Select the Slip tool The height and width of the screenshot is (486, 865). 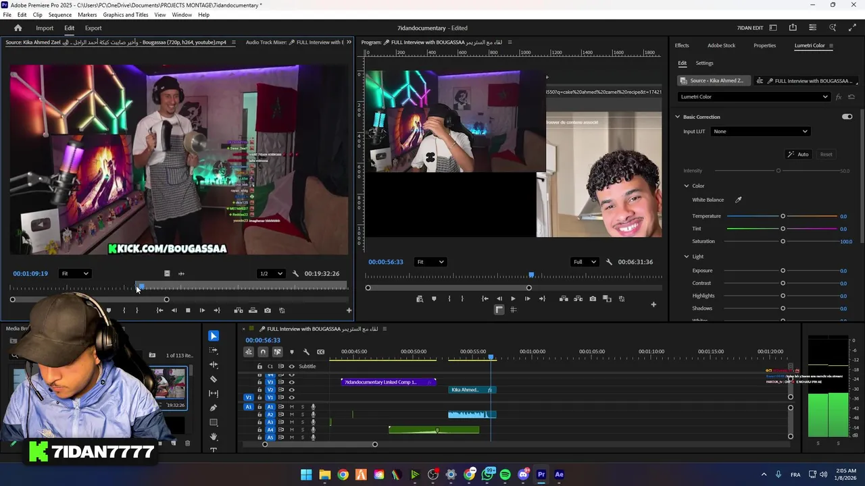(x=214, y=393)
